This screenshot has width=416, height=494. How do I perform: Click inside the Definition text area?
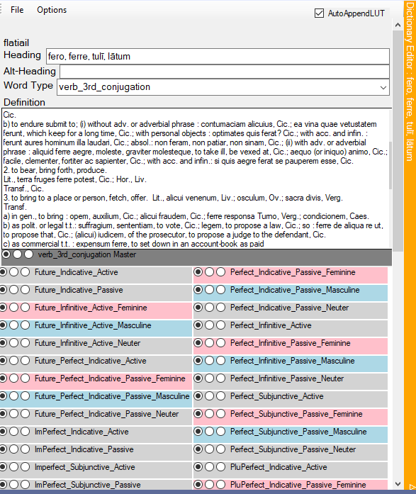pos(196,179)
